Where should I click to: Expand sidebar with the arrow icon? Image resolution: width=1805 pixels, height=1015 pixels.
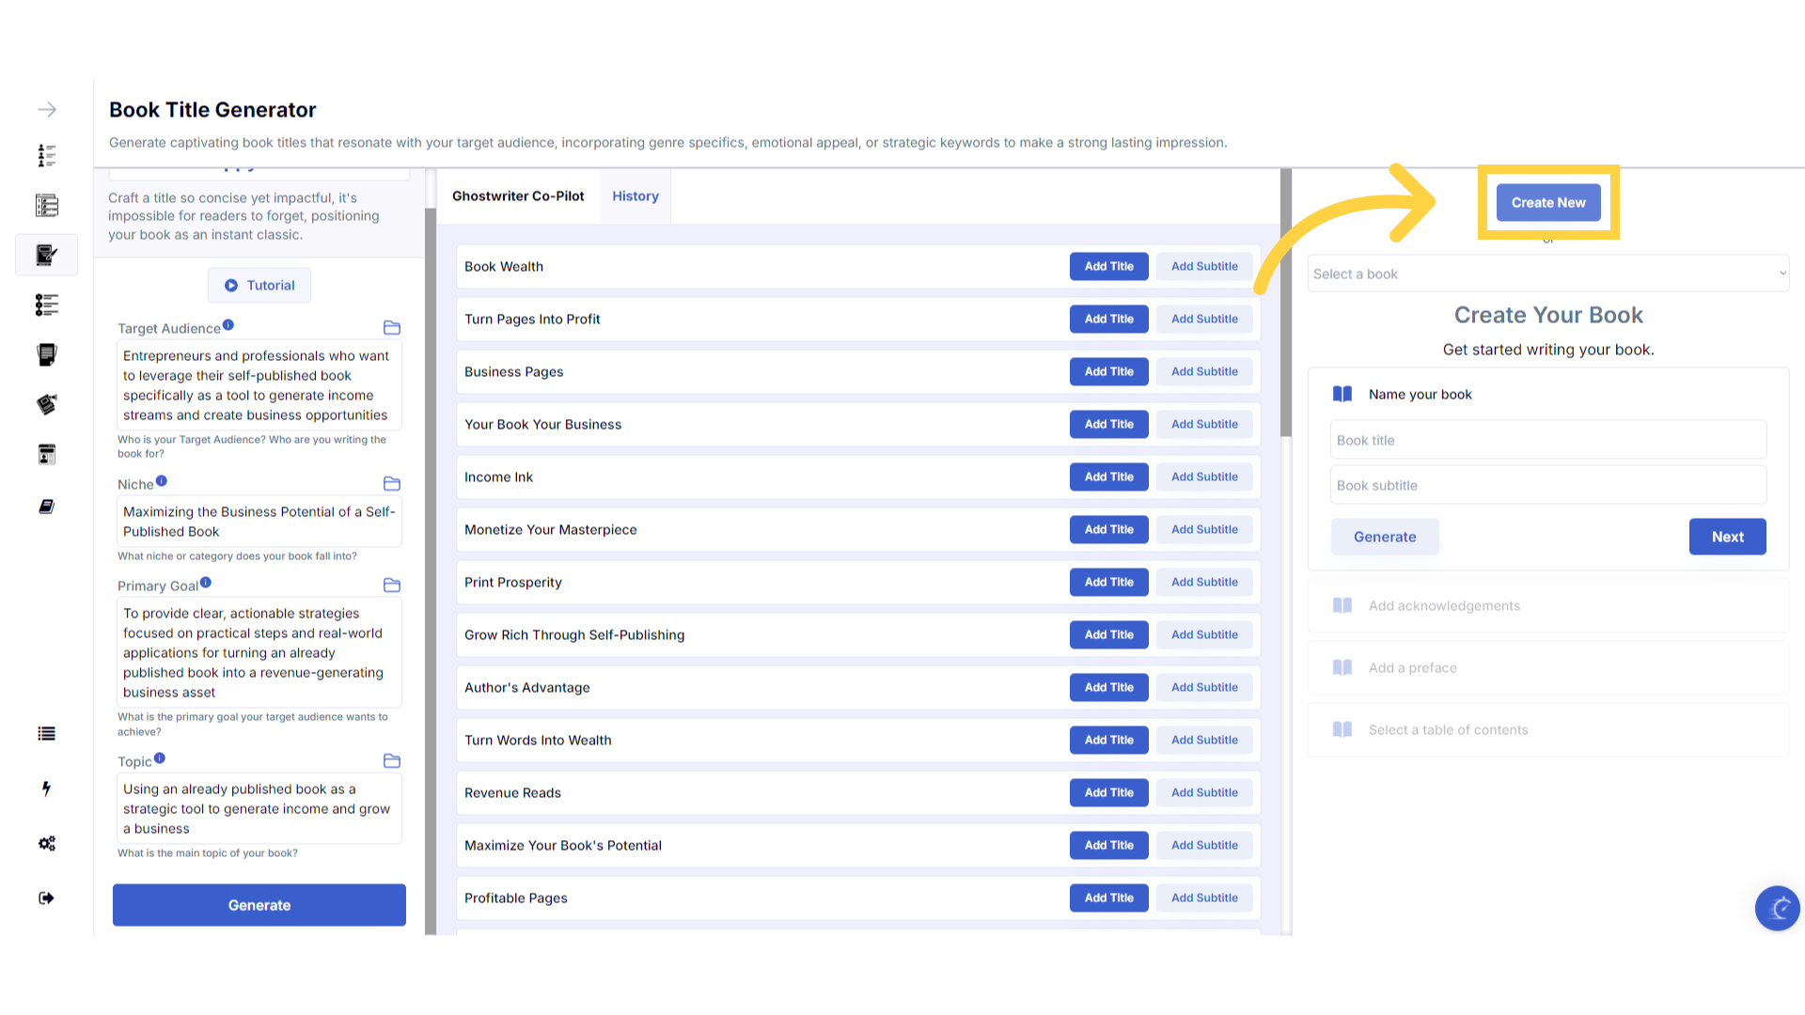click(47, 110)
